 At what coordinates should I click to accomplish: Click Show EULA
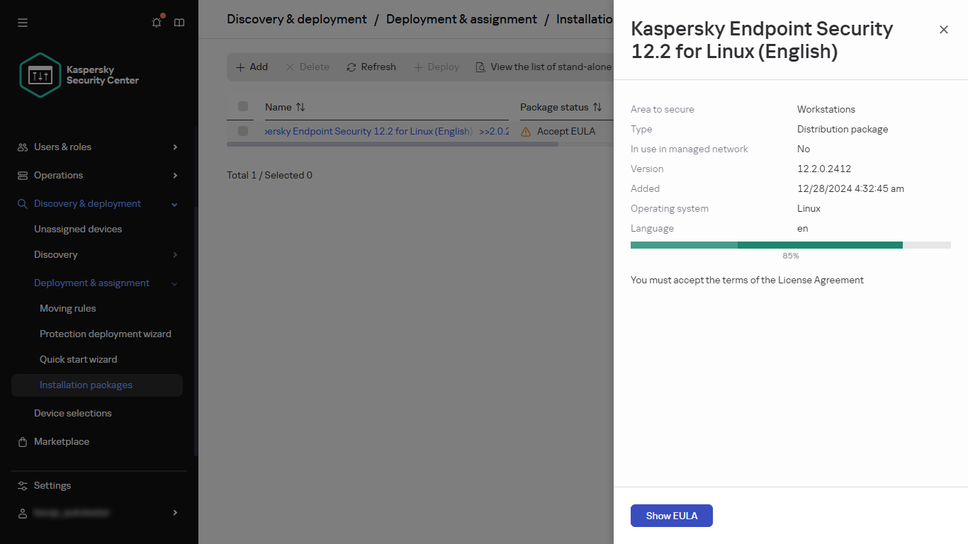click(671, 516)
